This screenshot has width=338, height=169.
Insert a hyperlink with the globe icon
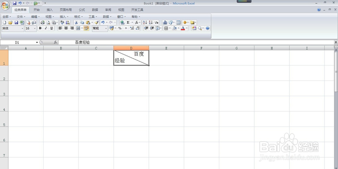click(122, 22)
